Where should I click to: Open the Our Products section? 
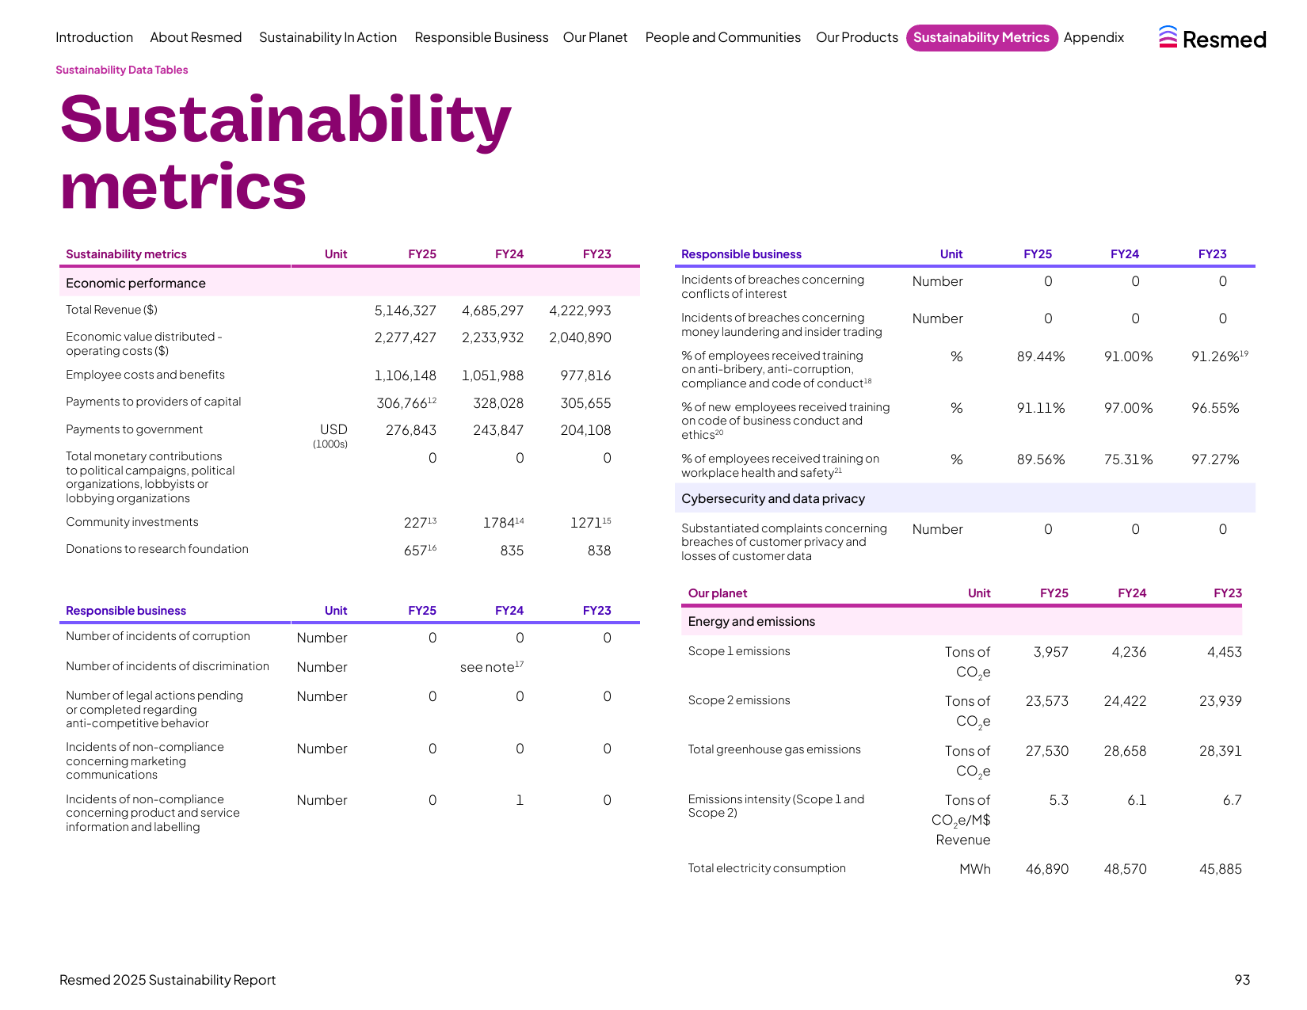(857, 37)
